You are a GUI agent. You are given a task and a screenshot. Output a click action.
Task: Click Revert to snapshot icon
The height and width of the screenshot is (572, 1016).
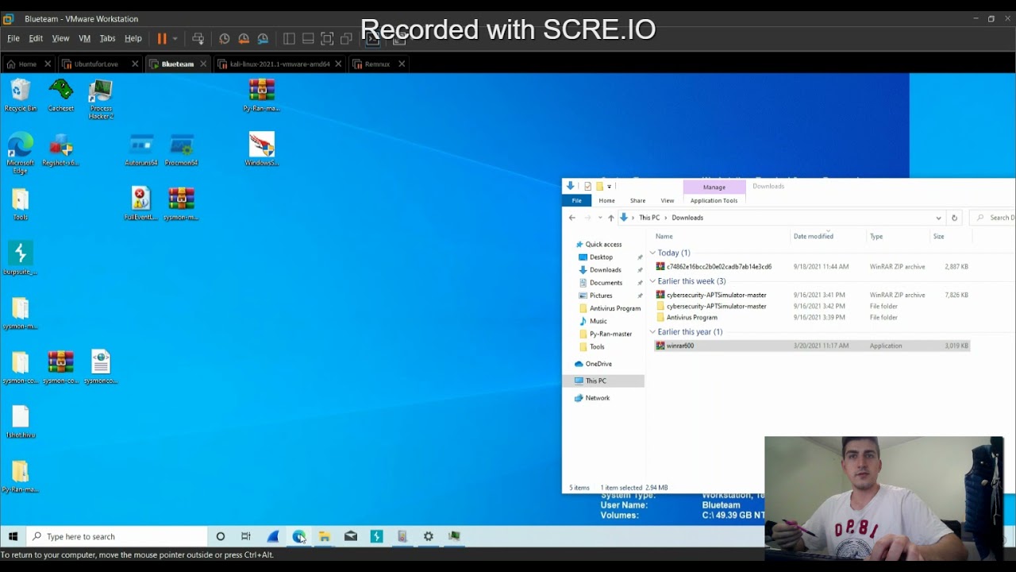click(x=244, y=38)
